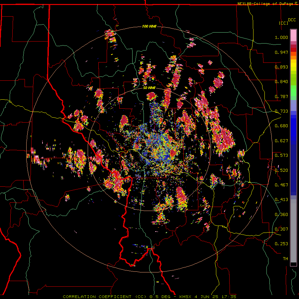Select the 0.467 scale value

coord(281,185)
